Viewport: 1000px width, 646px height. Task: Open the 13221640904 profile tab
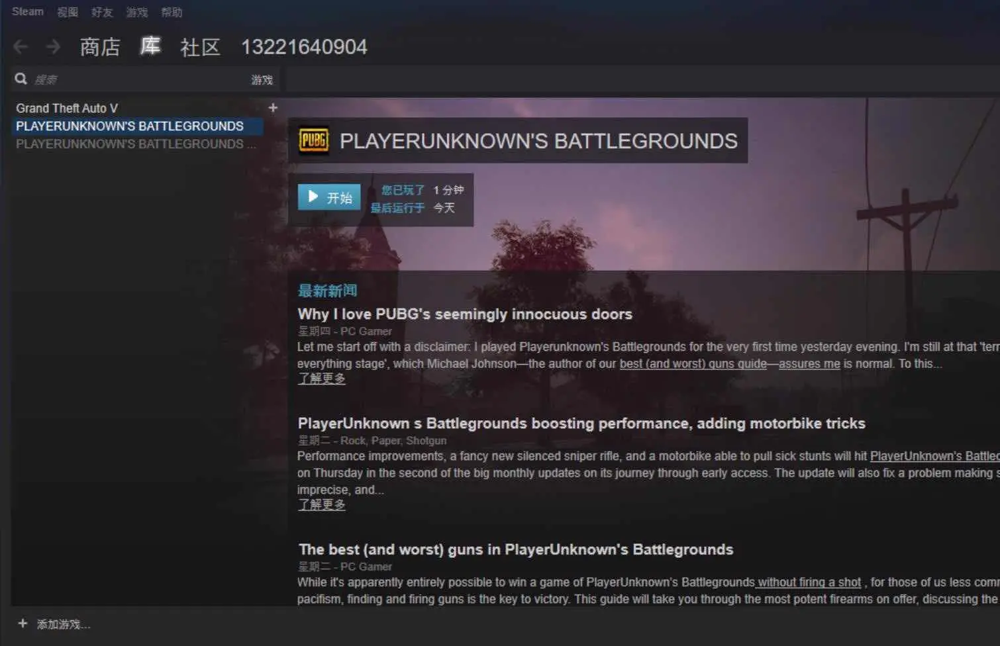click(304, 46)
